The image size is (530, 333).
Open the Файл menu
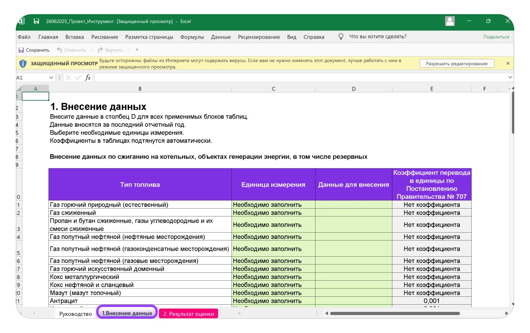click(x=24, y=37)
